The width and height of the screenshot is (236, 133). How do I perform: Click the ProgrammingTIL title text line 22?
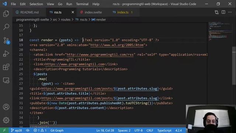pos(61,59)
